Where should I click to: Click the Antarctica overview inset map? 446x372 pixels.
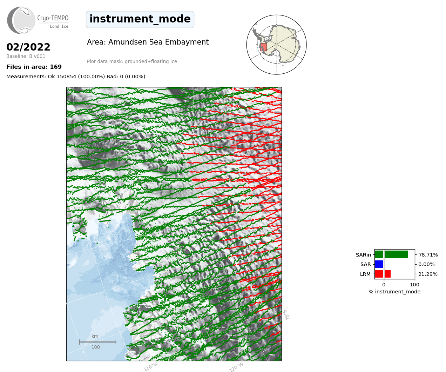(x=277, y=45)
